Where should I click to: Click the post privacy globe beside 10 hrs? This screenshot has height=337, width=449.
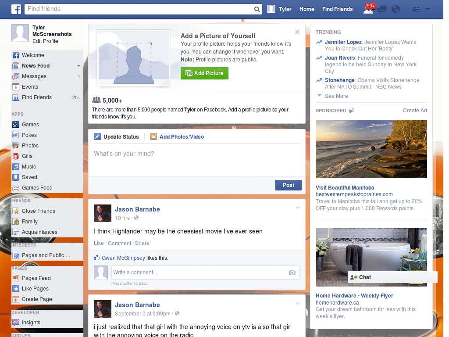pos(137,218)
